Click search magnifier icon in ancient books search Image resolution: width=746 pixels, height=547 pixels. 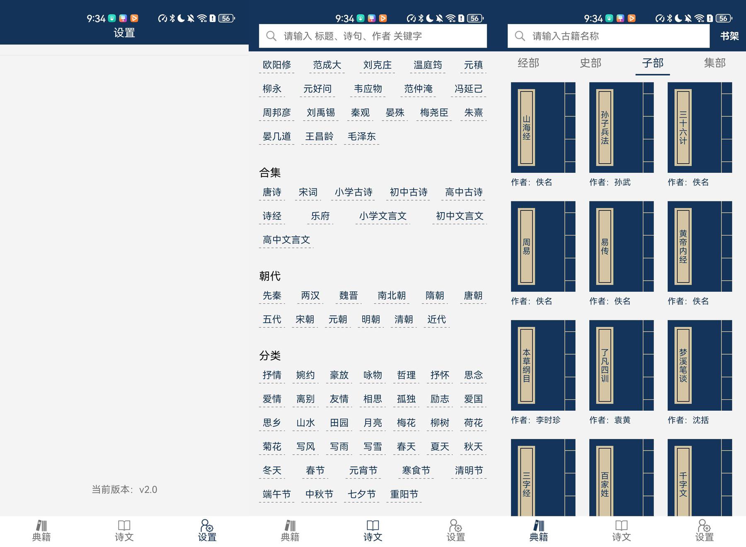pos(520,36)
